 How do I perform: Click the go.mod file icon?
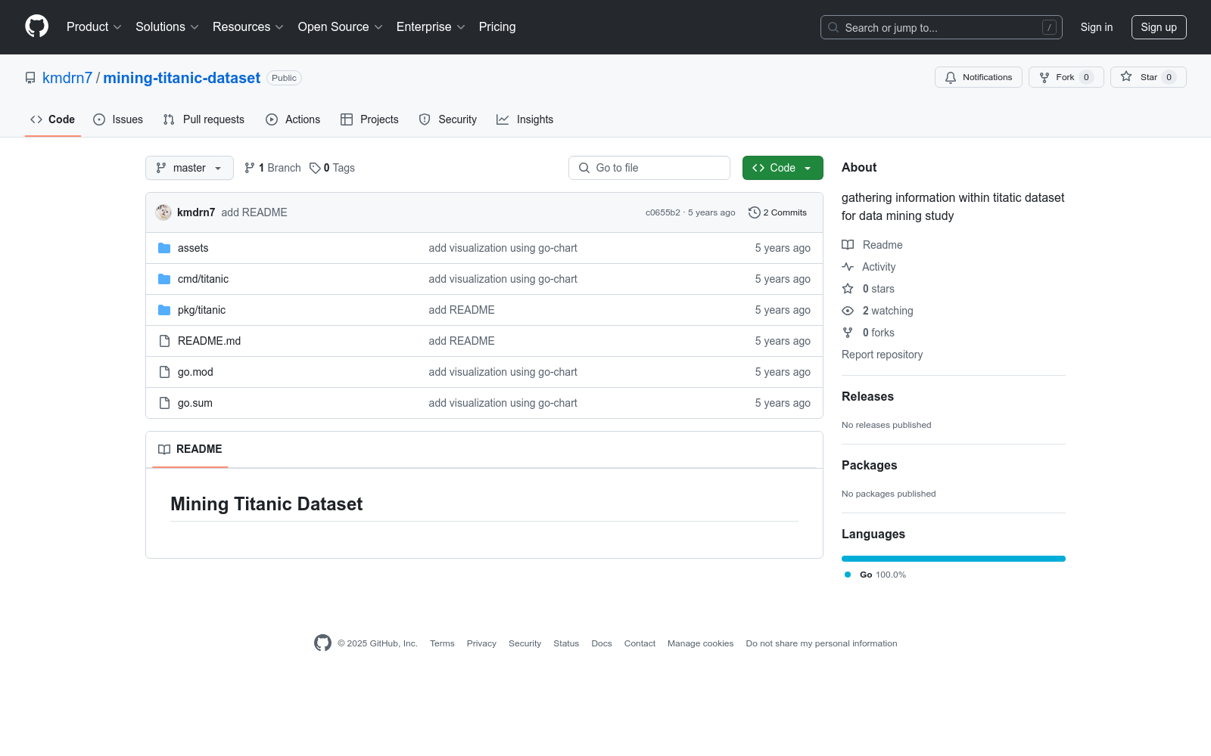164,372
